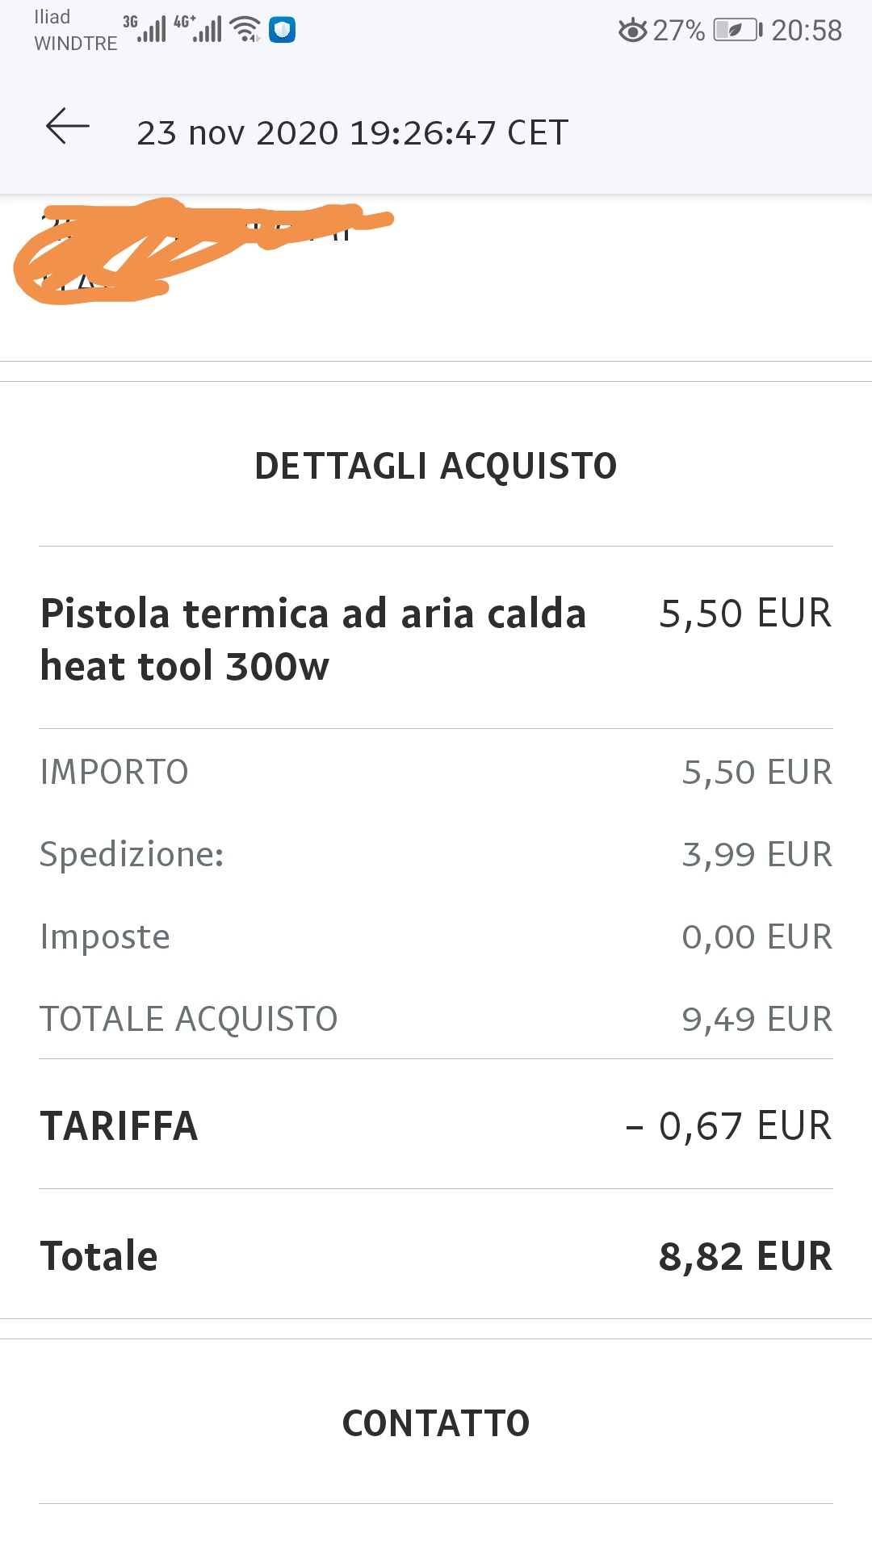Viewport: 872px width, 1550px height.
Task: Tap the battery indicator icon
Action: [x=738, y=31]
